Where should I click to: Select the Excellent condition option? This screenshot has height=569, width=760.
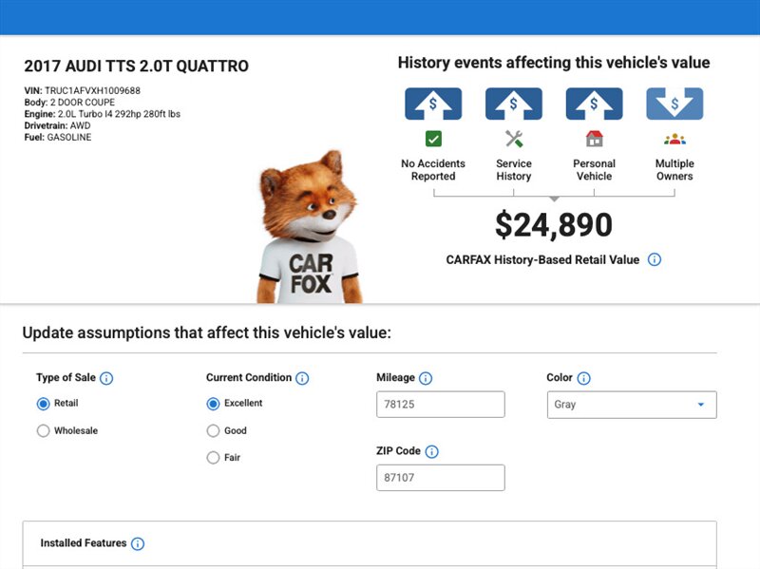point(213,404)
